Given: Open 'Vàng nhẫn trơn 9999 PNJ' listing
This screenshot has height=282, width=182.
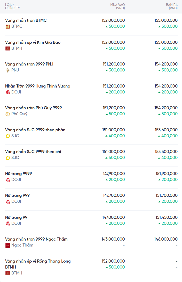Looking at the screenshot, I should [29, 64].
